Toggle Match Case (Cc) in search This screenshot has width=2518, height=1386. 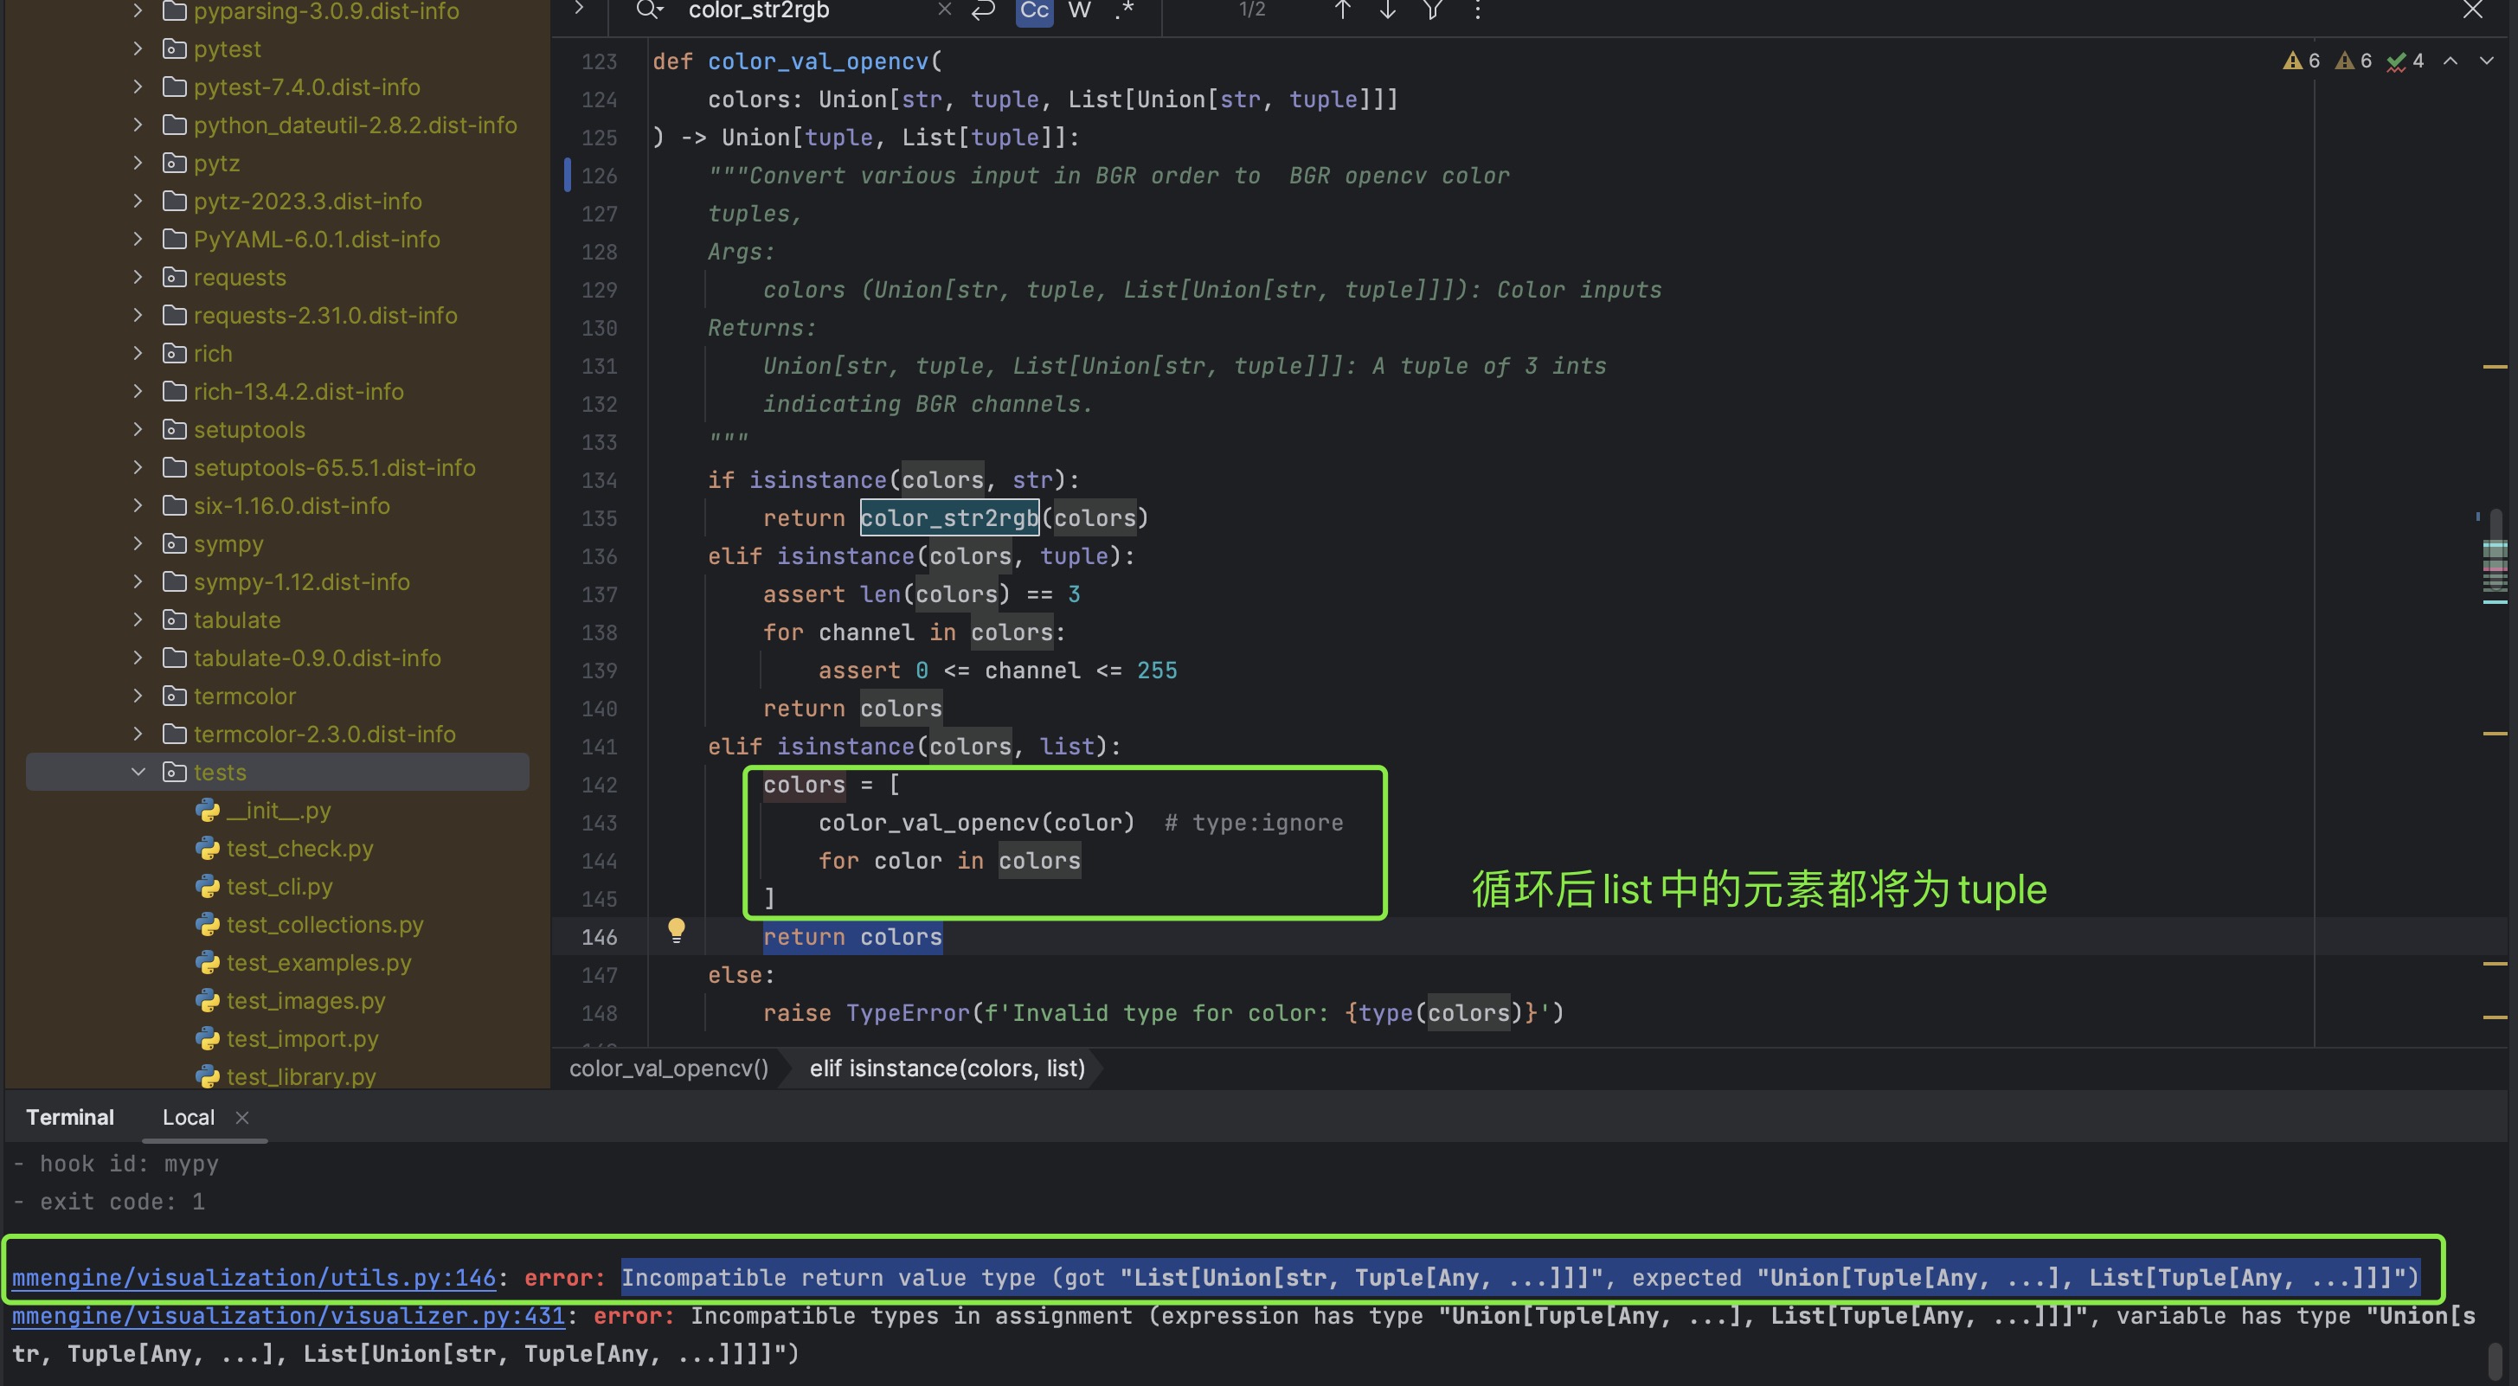pyautogui.click(x=1034, y=10)
